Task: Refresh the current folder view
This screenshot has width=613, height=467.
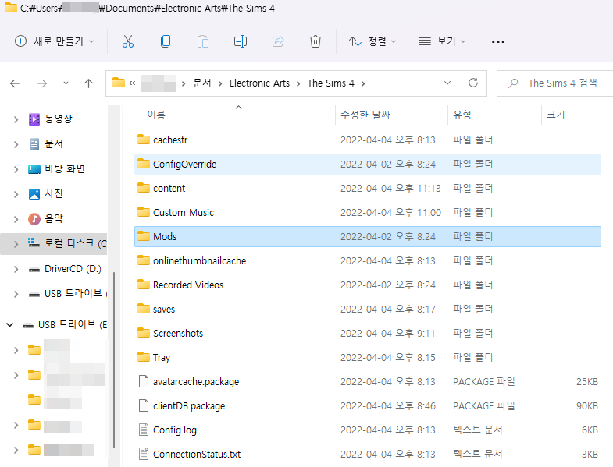Action: tap(473, 83)
